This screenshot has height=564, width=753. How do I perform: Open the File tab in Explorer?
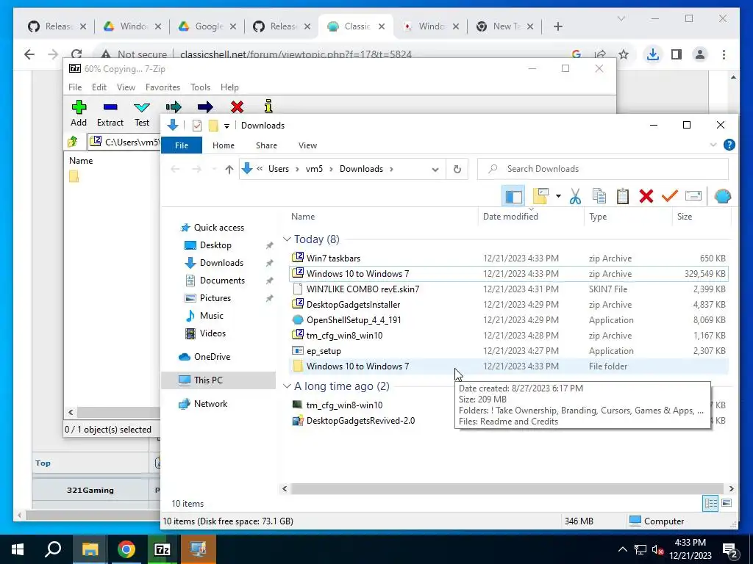(182, 145)
